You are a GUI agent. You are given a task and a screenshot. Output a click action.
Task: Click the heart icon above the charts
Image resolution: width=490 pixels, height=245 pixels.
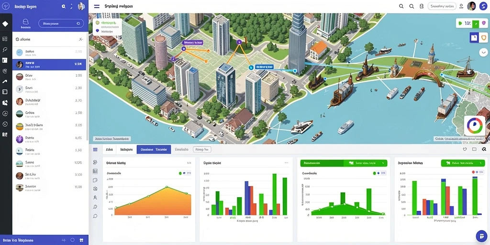click(x=465, y=149)
